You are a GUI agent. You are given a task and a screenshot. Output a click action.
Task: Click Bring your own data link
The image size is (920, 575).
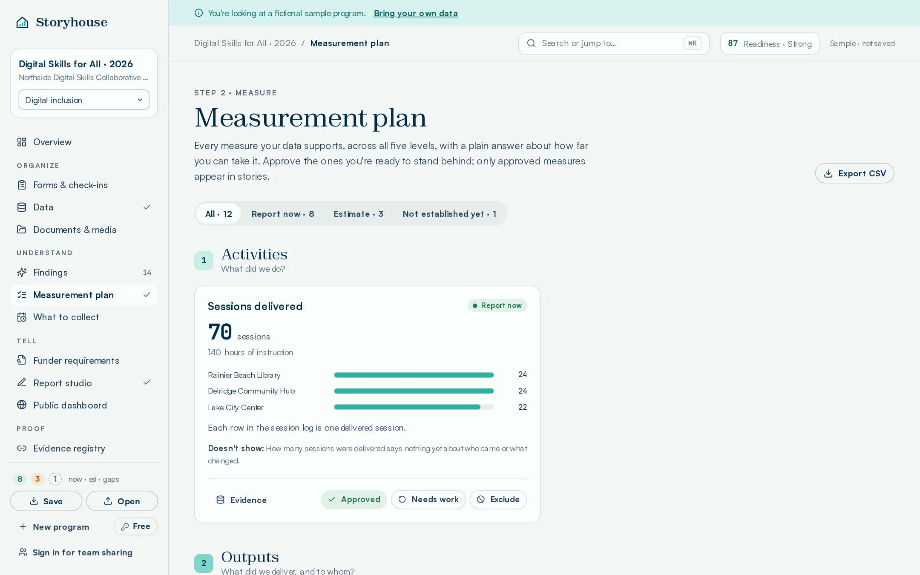416,13
